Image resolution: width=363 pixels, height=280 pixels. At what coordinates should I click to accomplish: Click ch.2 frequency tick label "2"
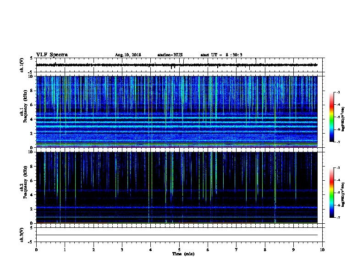pyautogui.click(x=32, y=209)
